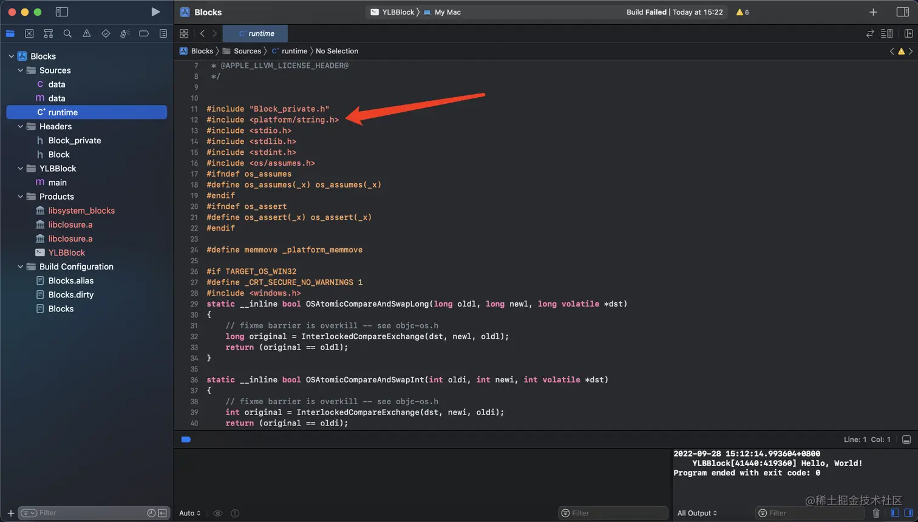Jump to previous issue in jump bar
This screenshot has height=522, width=918.
892,51
